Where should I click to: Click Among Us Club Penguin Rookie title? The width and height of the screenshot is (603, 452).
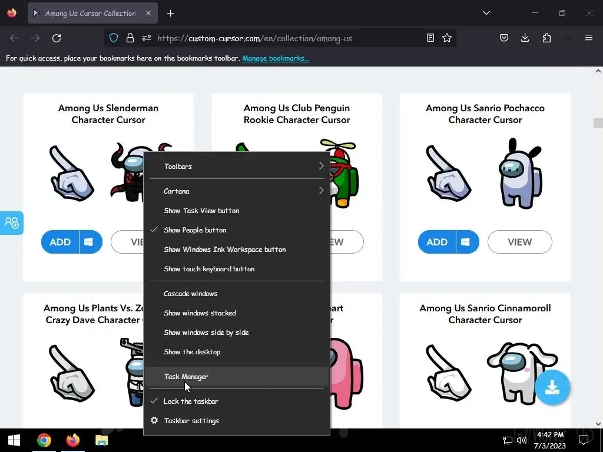point(297,114)
